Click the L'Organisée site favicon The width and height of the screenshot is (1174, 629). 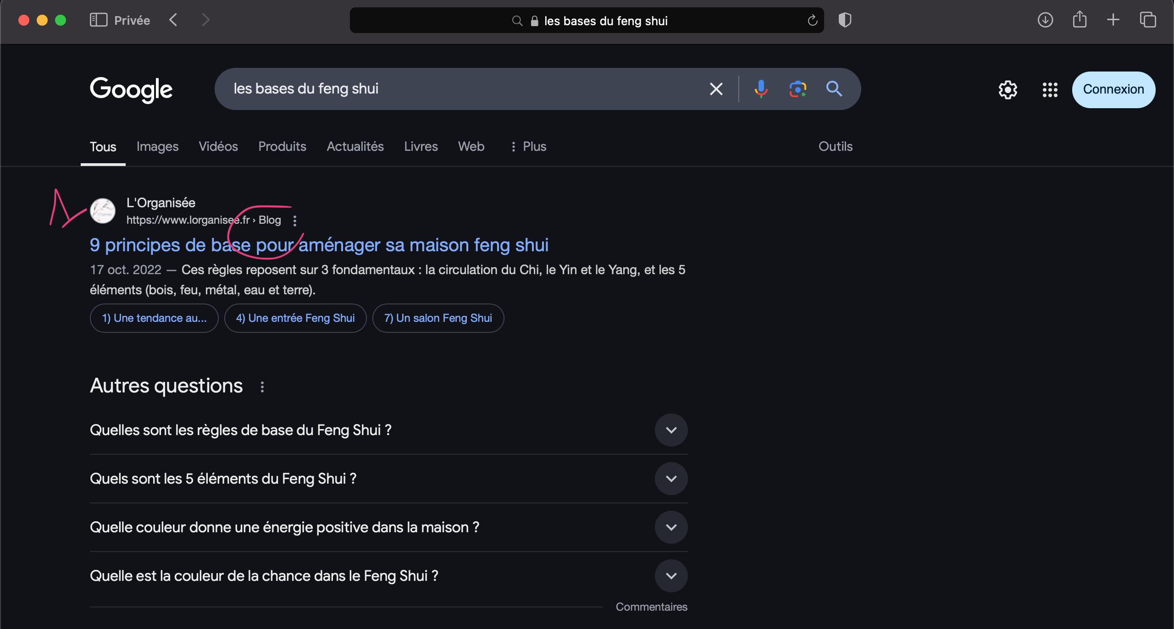coord(103,211)
